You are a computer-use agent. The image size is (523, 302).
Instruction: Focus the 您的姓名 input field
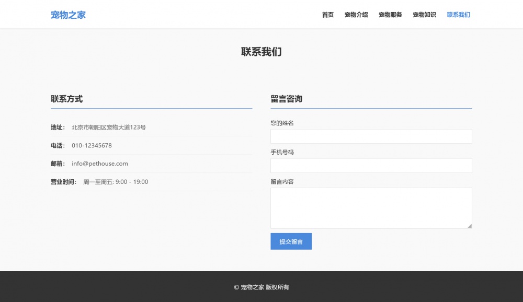[371, 136]
